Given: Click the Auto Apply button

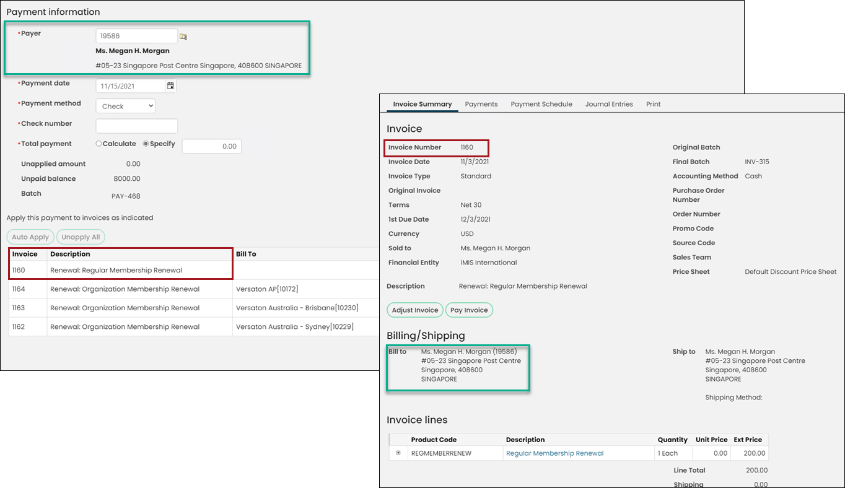Looking at the screenshot, I should [30, 237].
